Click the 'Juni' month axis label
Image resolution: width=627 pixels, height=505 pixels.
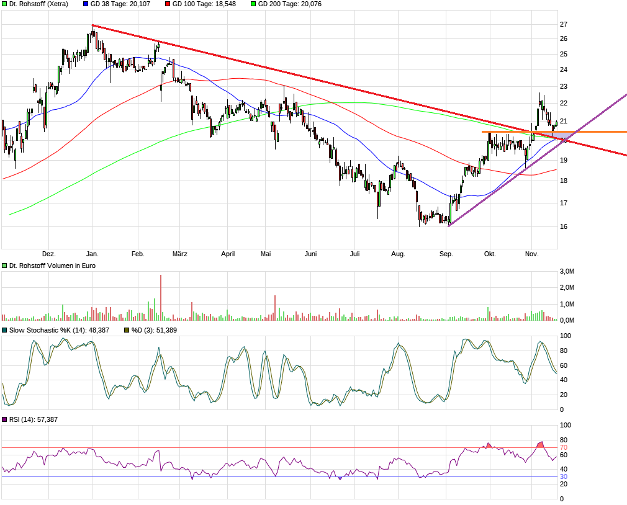[x=310, y=254]
